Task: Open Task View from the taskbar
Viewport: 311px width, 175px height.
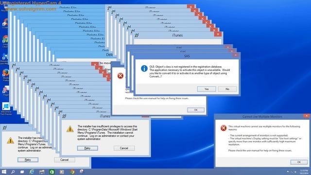Action: click(x=22, y=172)
